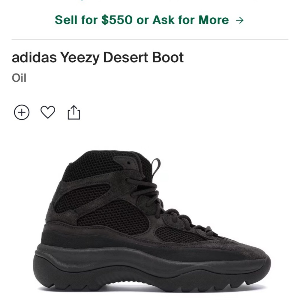Click the green arrow next to the sell text
The height and width of the screenshot is (300, 300).
pyautogui.click(x=240, y=19)
